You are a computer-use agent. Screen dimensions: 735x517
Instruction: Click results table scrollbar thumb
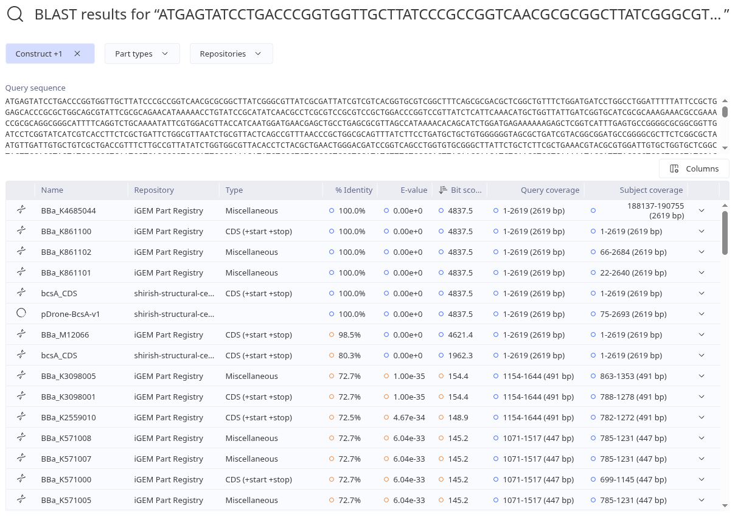[725, 232]
